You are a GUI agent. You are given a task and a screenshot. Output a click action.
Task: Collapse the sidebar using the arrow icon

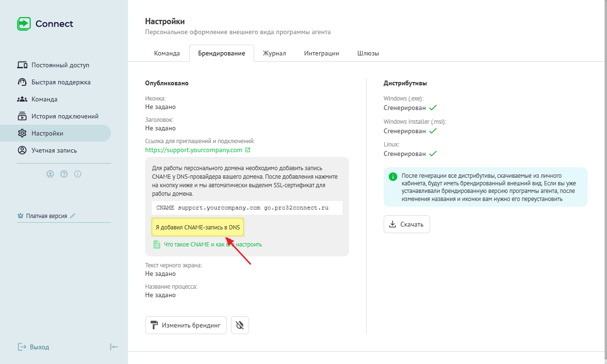click(114, 347)
